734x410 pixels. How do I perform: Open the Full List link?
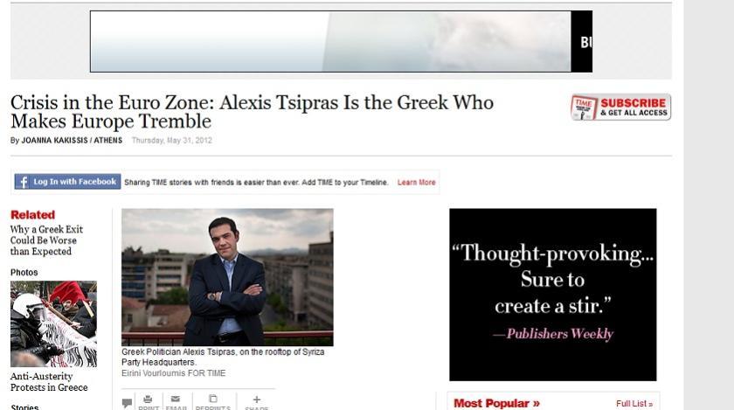[634, 404]
